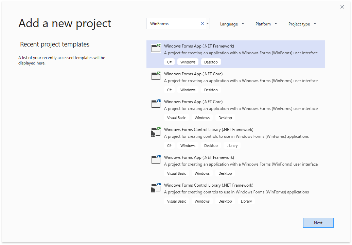Select VB Windows Forms Control Library template title
This screenshot has height=245, width=352.
pos(209,185)
